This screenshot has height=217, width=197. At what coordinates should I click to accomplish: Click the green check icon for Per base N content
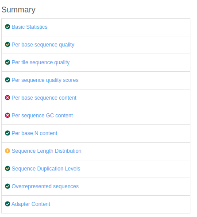8,133
